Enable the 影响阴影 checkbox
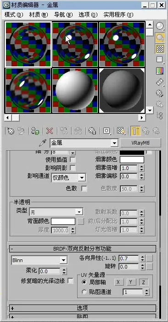 pyautogui.click(x=73, y=168)
